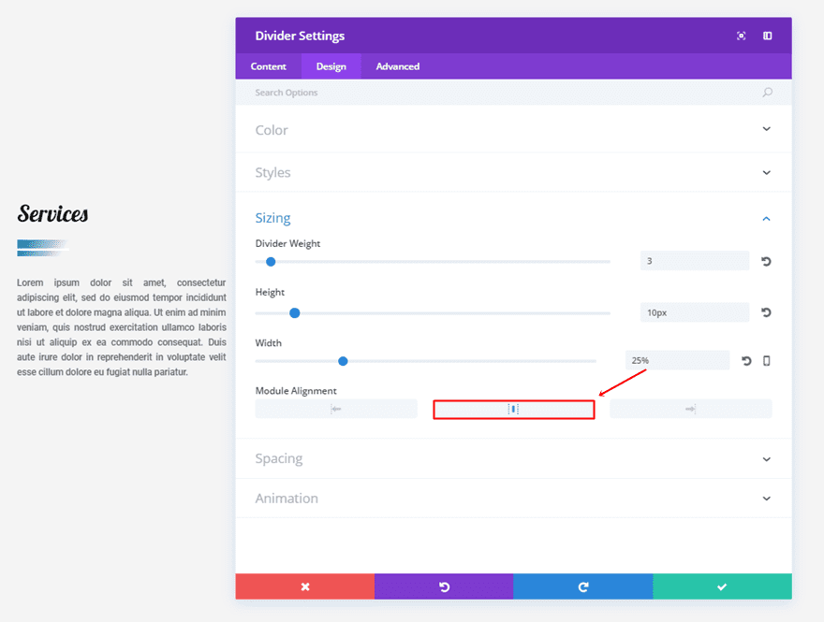Viewport: 824px width, 622px height.
Task: Click the Search Options field
Action: [506, 93]
